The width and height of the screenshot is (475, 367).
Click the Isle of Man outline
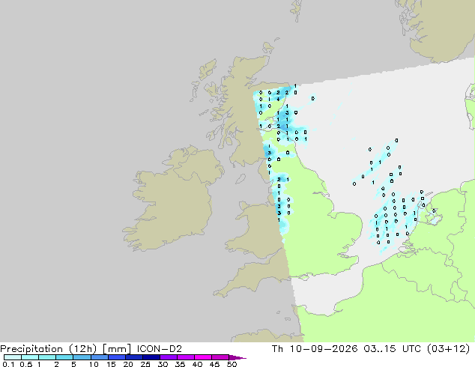(240, 179)
